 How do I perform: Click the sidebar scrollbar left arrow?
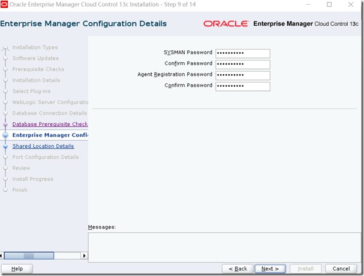[1, 256]
